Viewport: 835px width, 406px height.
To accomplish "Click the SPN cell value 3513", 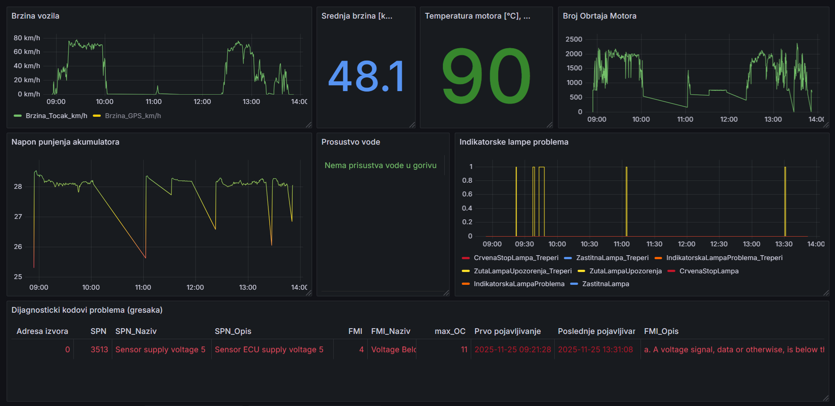I will click(99, 349).
